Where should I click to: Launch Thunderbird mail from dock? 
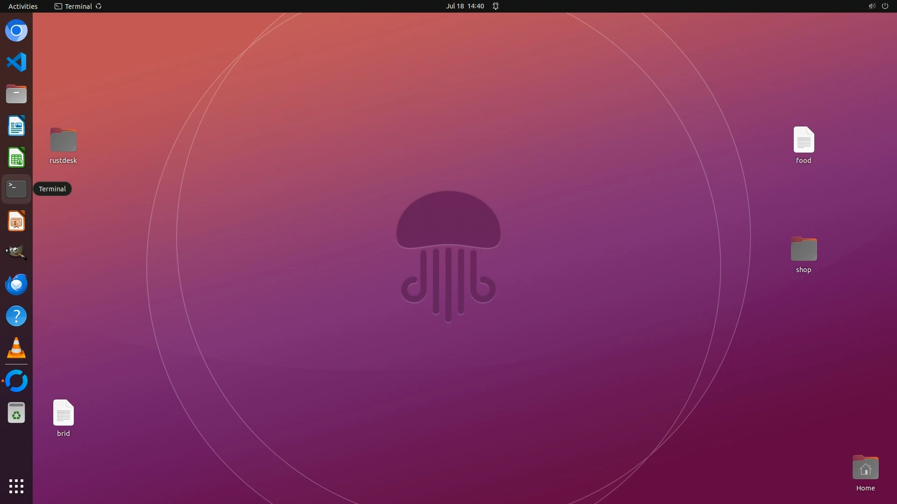click(16, 284)
